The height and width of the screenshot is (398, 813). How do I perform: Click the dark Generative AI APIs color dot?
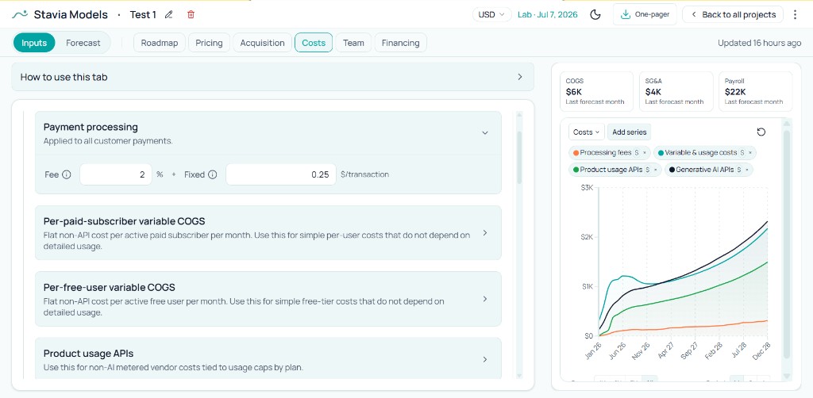(672, 169)
